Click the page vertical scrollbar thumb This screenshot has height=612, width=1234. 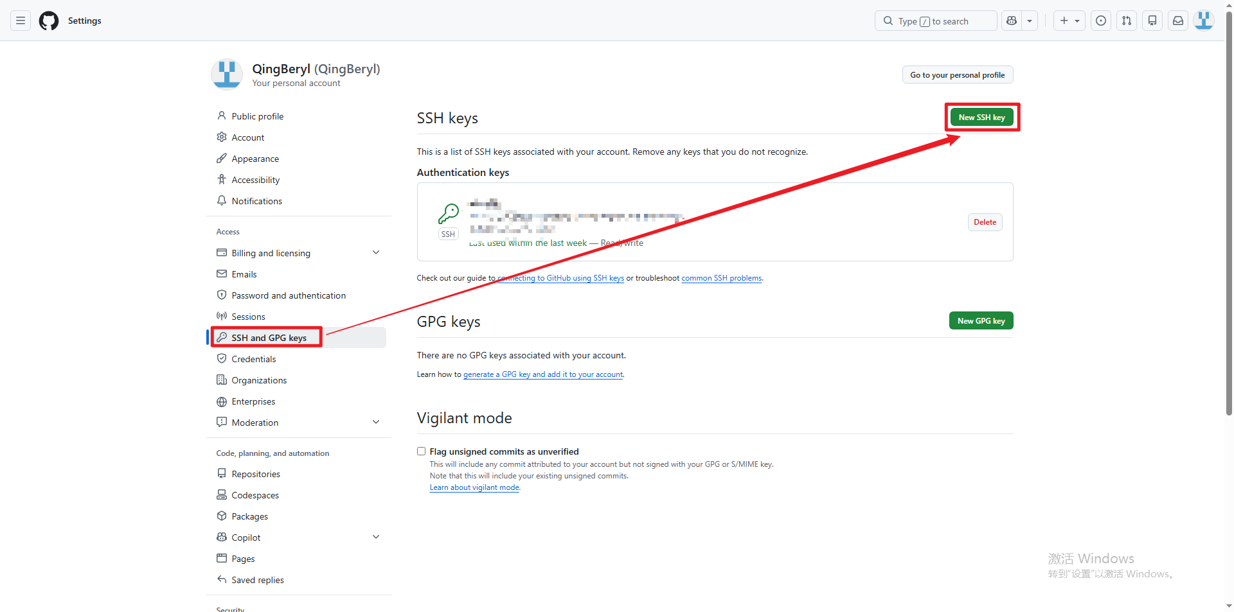point(1229,212)
